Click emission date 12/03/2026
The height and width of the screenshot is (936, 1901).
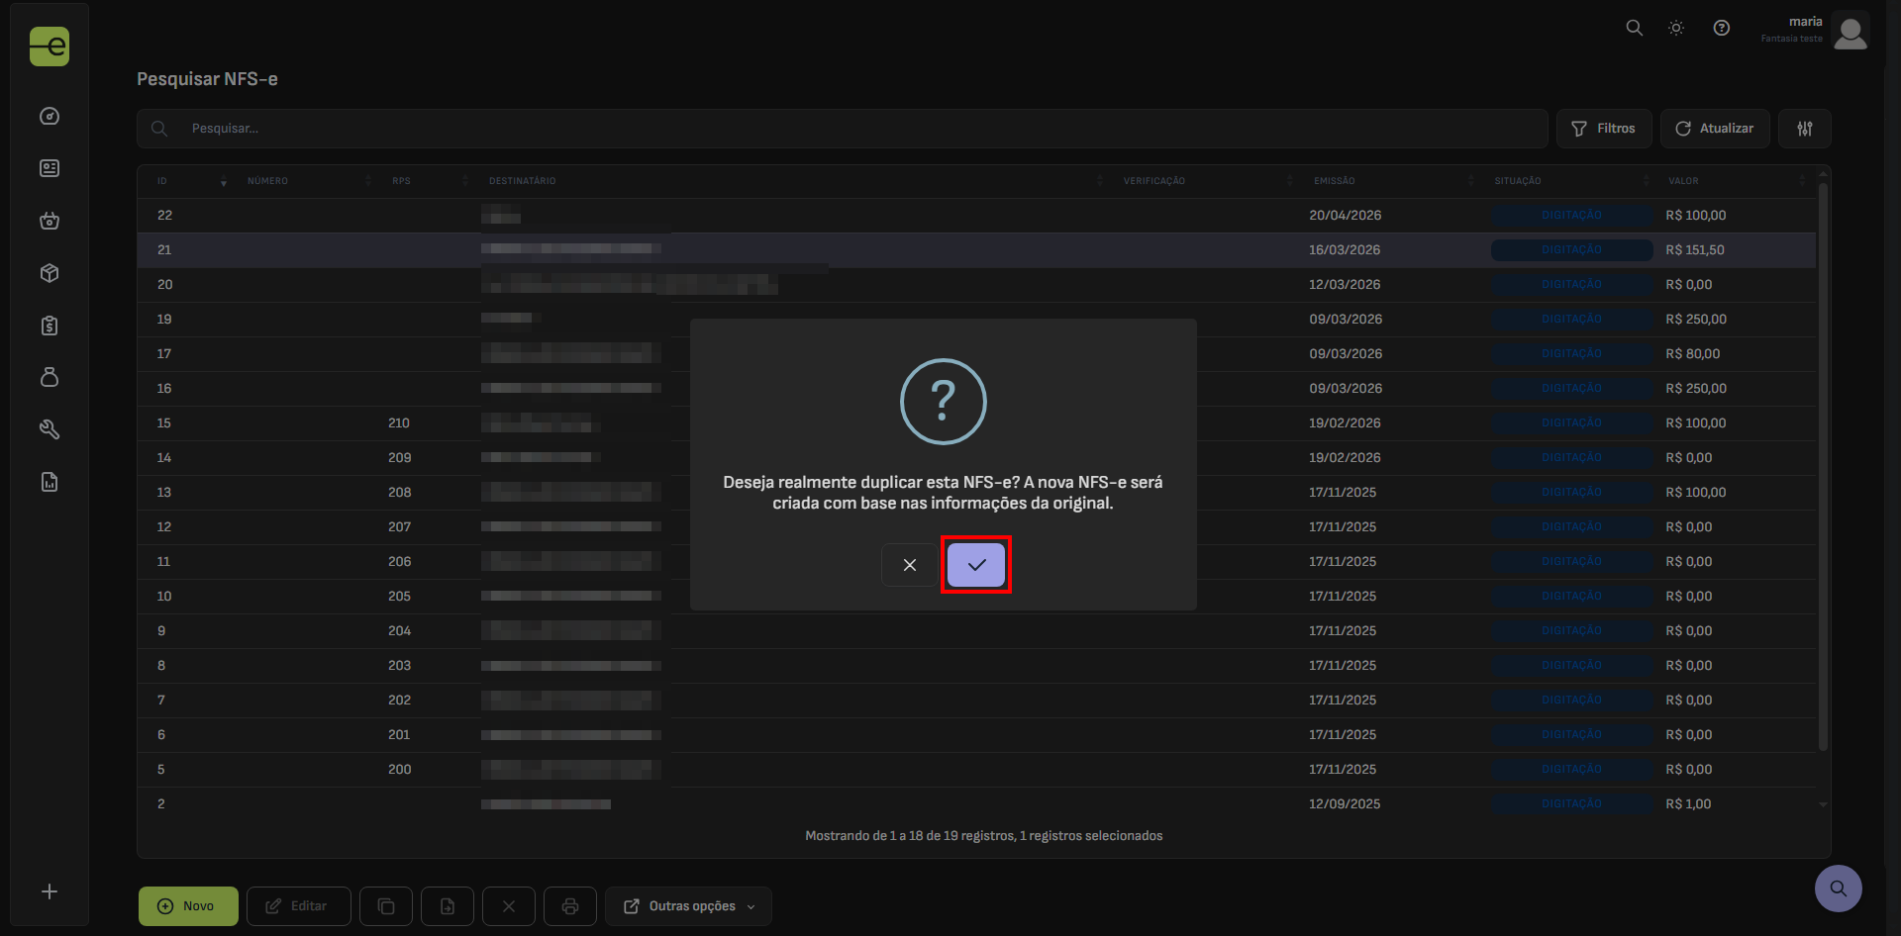point(1345,285)
